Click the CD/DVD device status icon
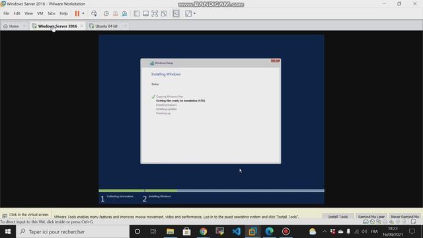The image size is (423, 238). pyautogui.click(x=372, y=222)
